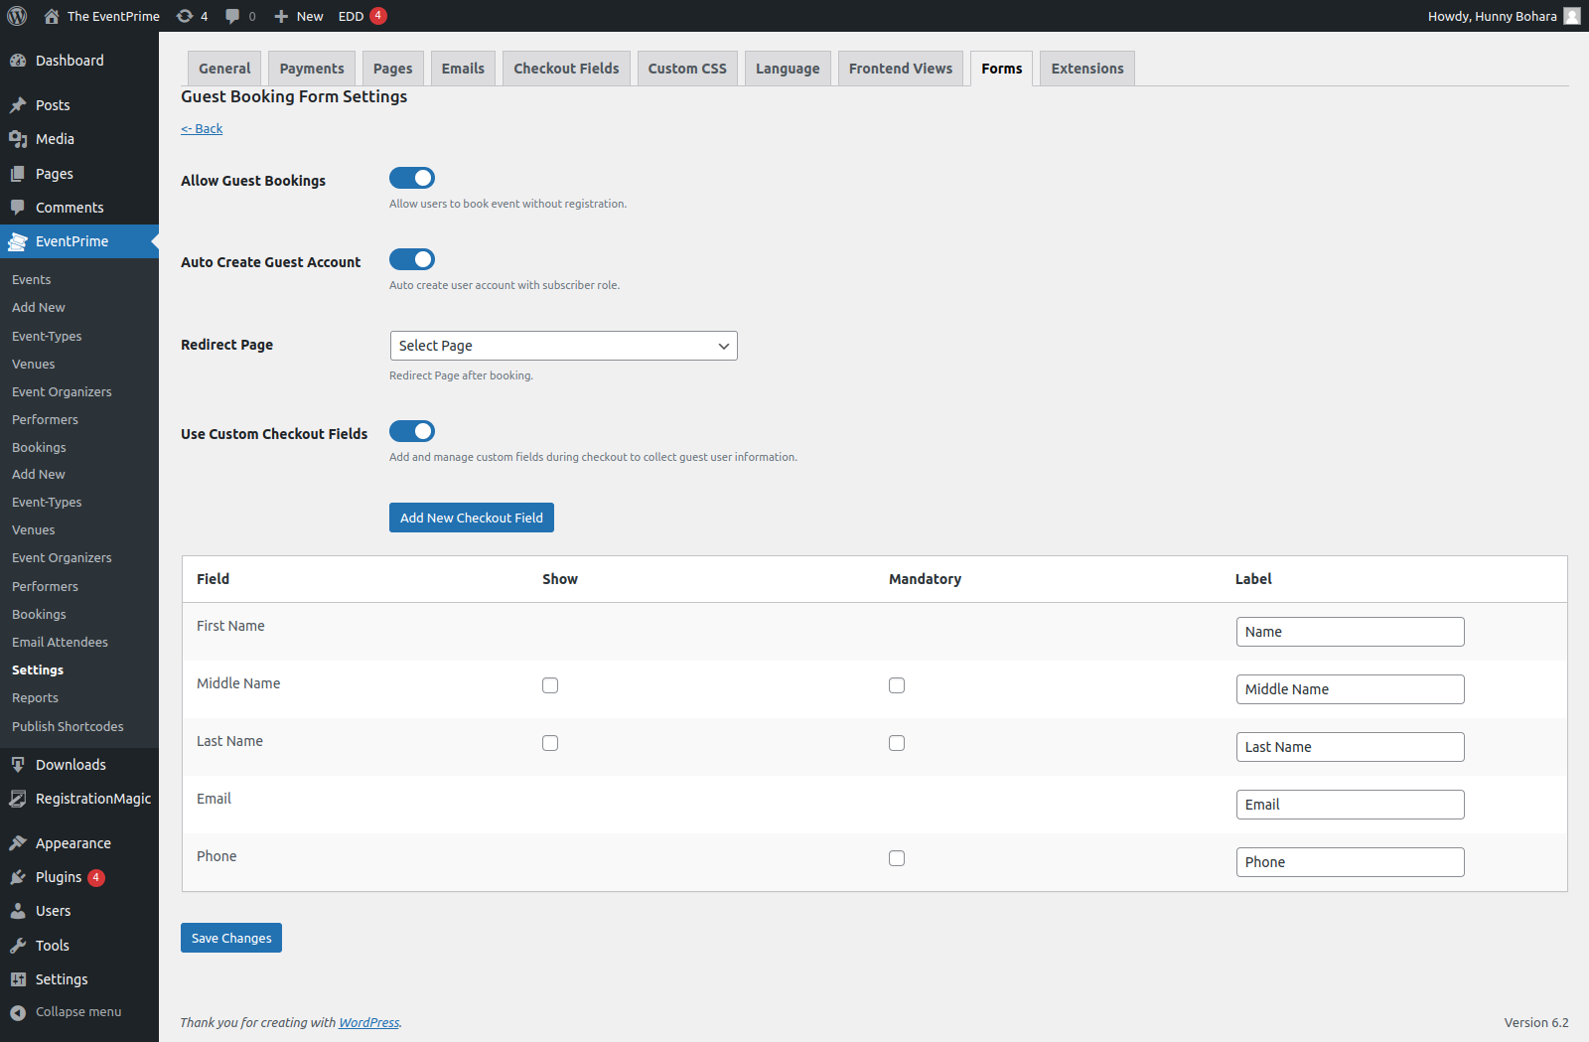Collapse the sidebar menu with arrow icon
The height and width of the screenshot is (1042, 1589).
18,1012
